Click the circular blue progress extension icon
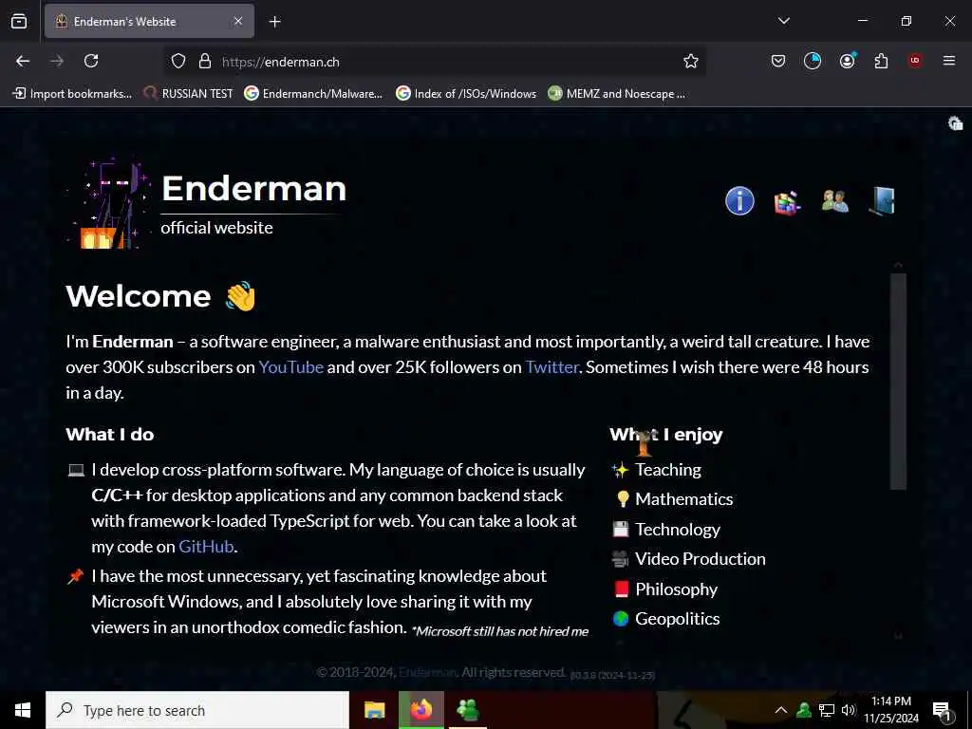 point(813,61)
